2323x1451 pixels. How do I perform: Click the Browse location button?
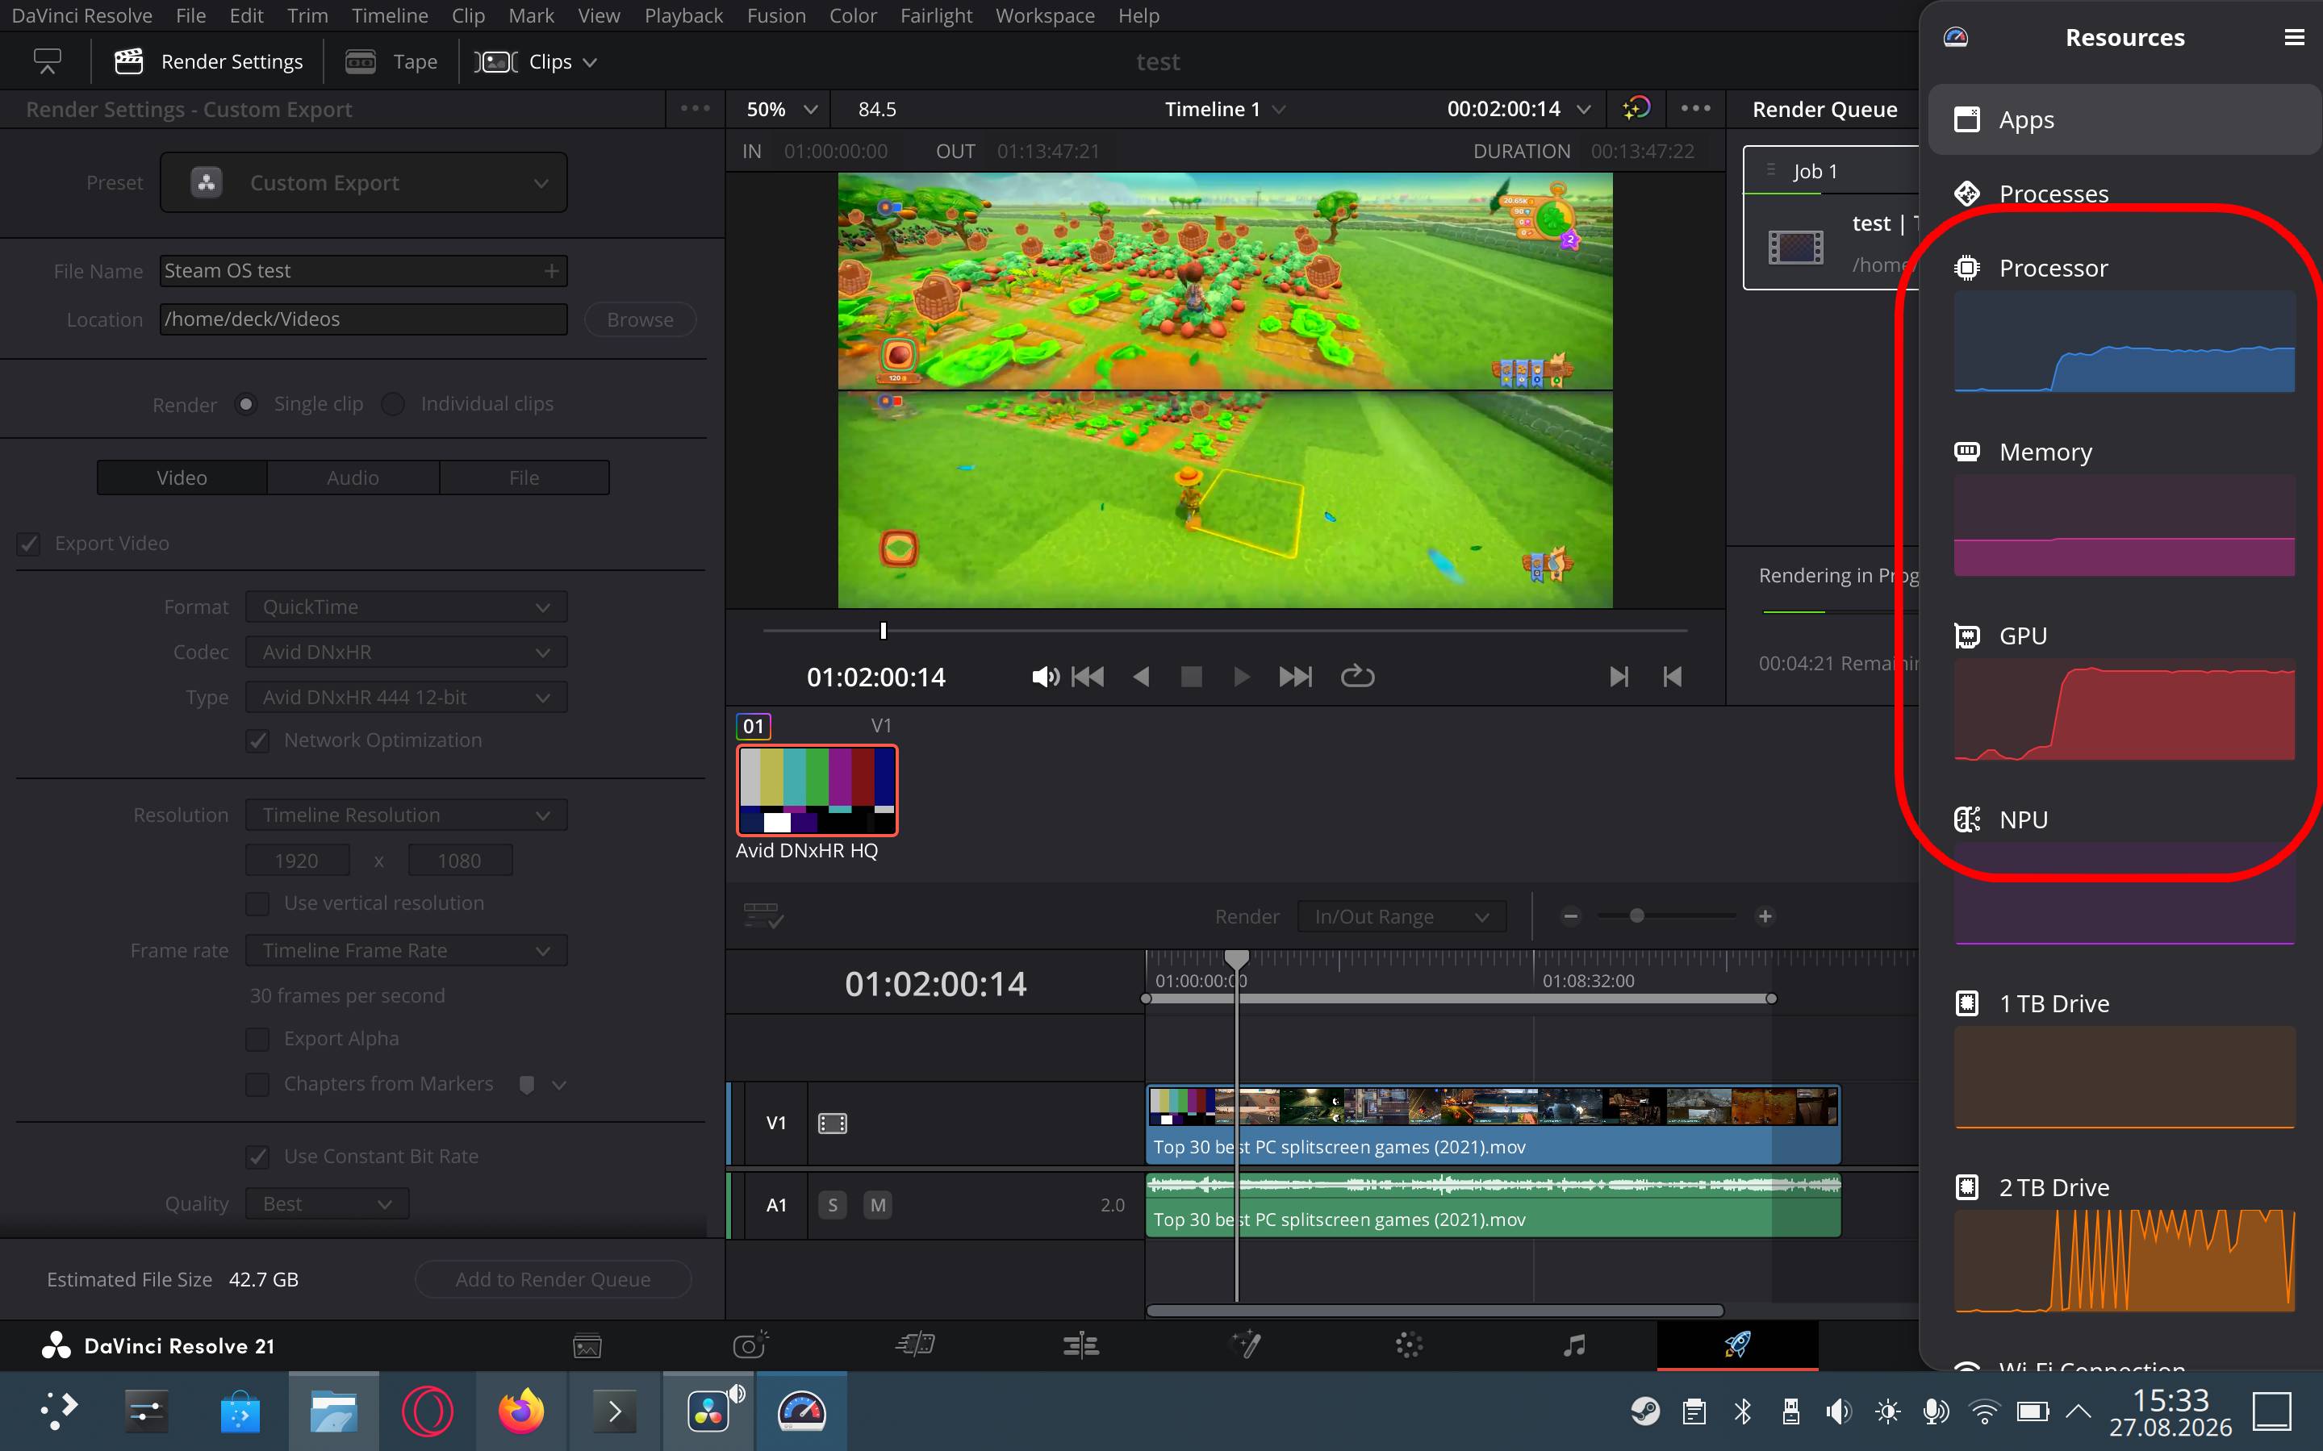click(639, 319)
